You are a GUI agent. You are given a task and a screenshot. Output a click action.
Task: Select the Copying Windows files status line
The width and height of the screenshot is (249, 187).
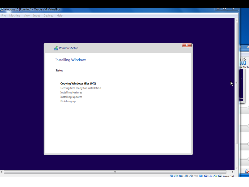(78, 83)
